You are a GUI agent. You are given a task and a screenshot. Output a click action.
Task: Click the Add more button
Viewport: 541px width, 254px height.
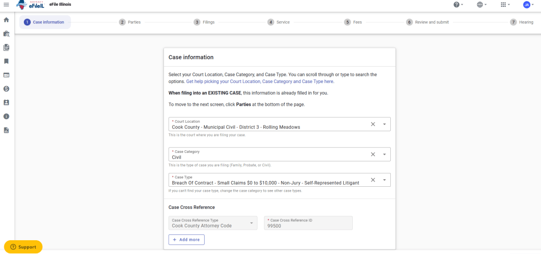186,240
